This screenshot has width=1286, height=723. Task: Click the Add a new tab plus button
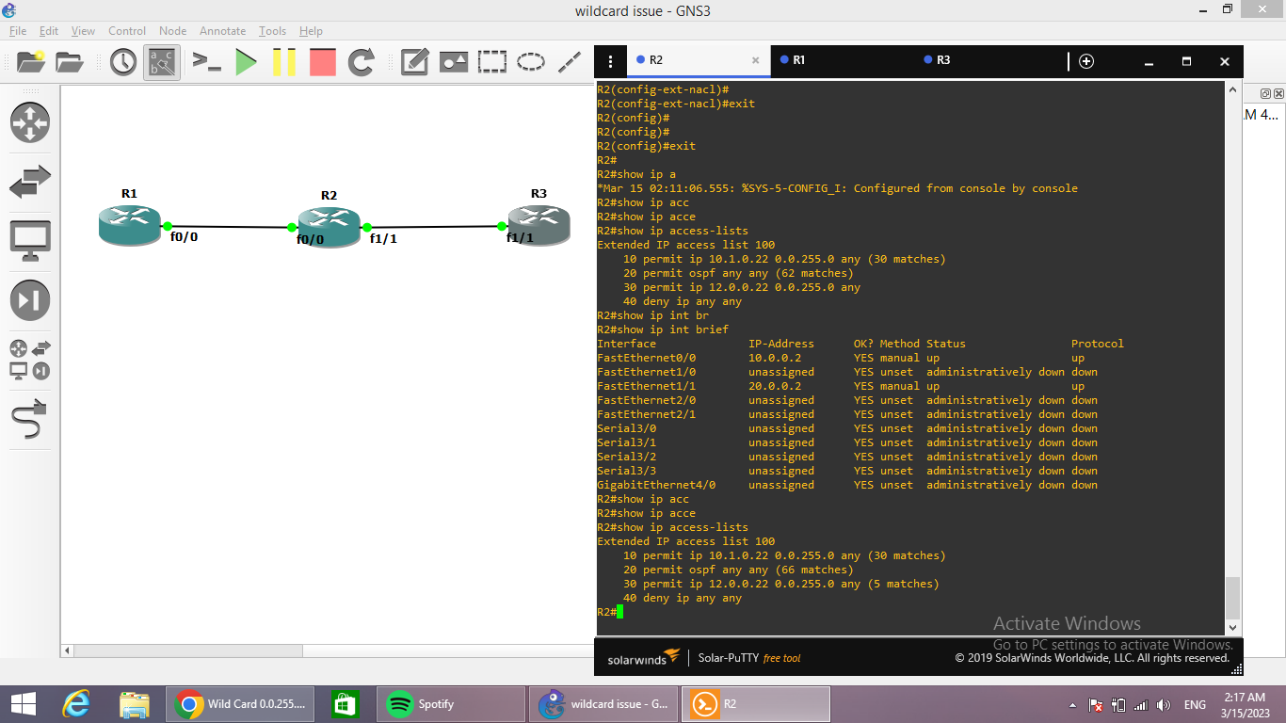coord(1086,60)
